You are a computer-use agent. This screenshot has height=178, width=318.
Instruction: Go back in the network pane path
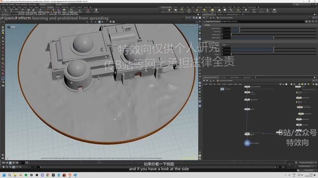pos(204,81)
